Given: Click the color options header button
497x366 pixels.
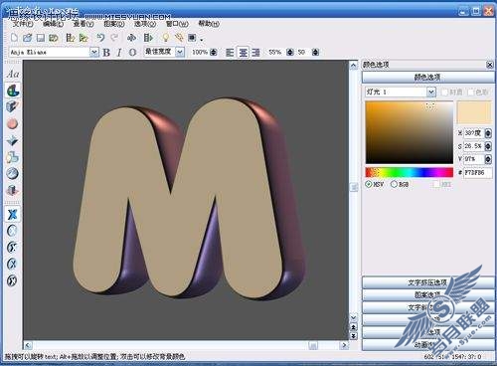Looking at the screenshot, I should (x=427, y=78).
